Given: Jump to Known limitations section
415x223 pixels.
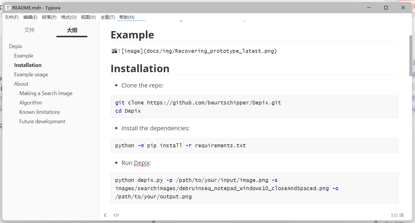Looking at the screenshot, I should 39,112.
